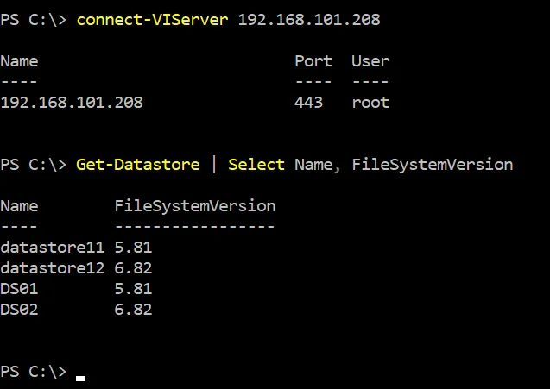Click the Select keyword in pipeline
This screenshot has height=389, width=550.
click(x=256, y=165)
